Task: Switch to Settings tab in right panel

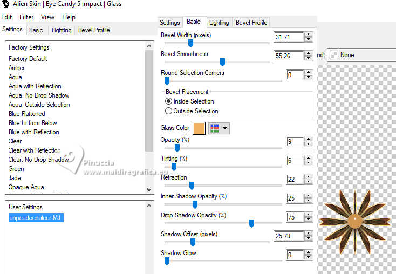Action: click(x=170, y=23)
